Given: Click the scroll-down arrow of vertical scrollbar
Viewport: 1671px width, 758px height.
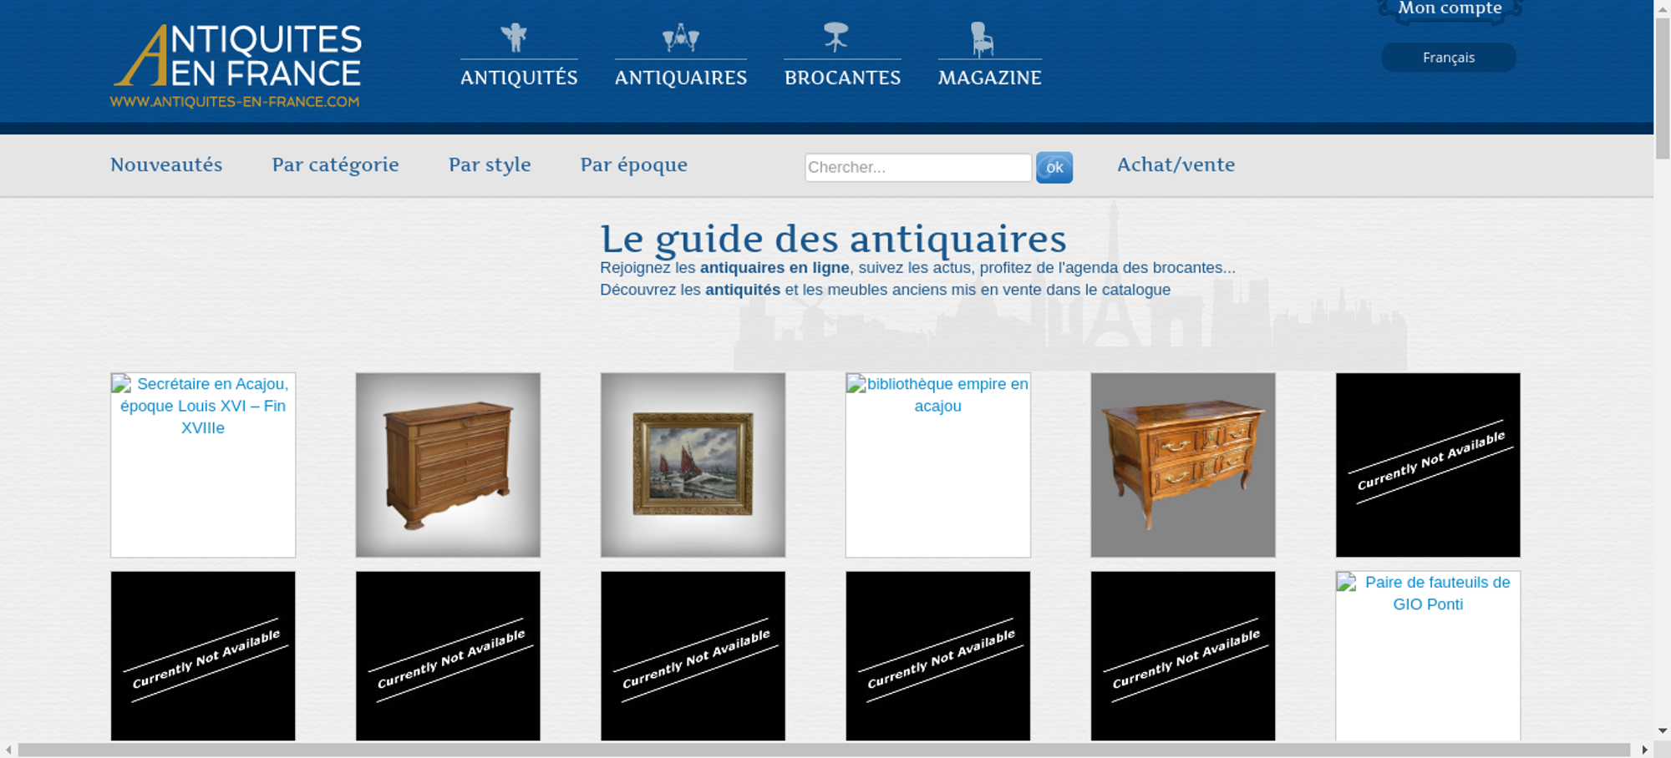Looking at the screenshot, I should (x=1662, y=731).
